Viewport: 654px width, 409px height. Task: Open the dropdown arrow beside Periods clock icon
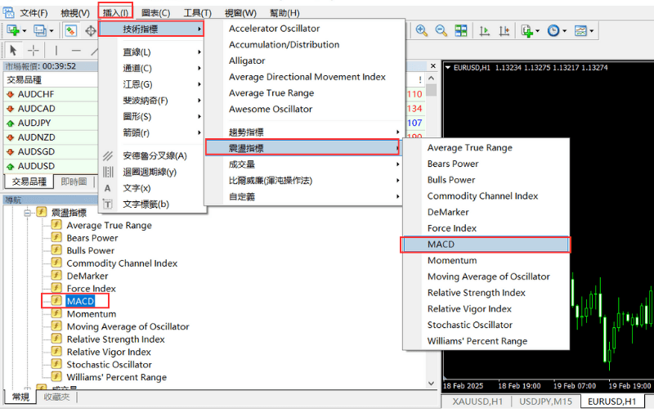point(564,31)
